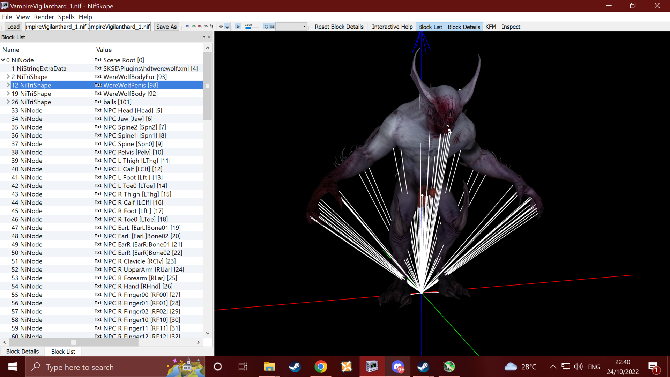The height and width of the screenshot is (377, 670).
Task: Select the green front view eye icon
Action: click(194, 27)
